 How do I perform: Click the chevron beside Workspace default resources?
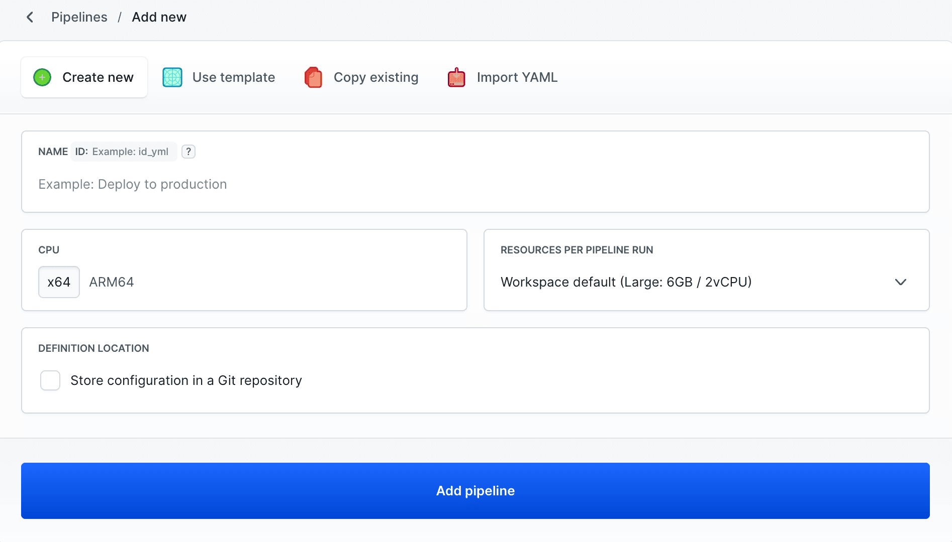tap(900, 282)
